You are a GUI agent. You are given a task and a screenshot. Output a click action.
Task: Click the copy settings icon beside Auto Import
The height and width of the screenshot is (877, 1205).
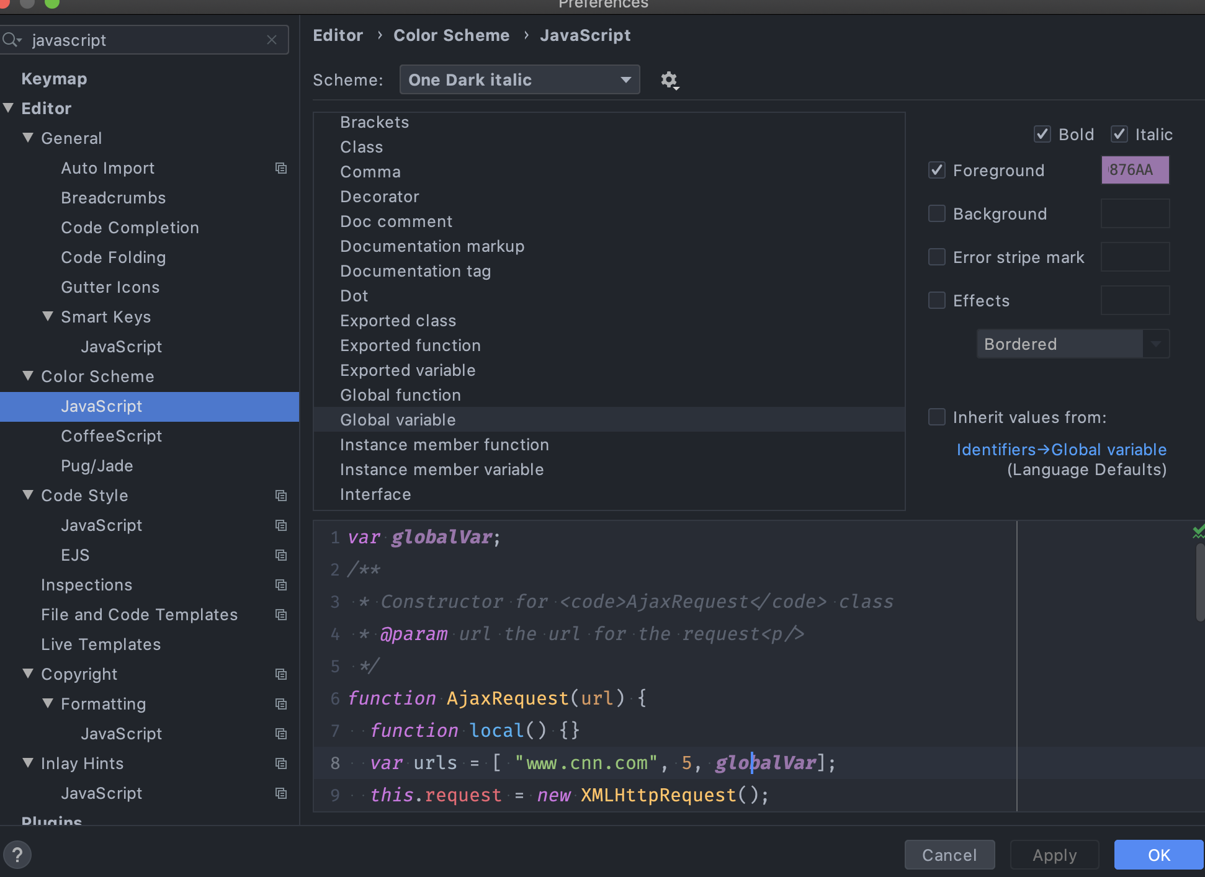click(281, 168)
